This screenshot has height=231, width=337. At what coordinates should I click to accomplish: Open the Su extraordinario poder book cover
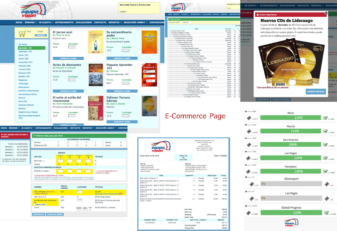149,42
